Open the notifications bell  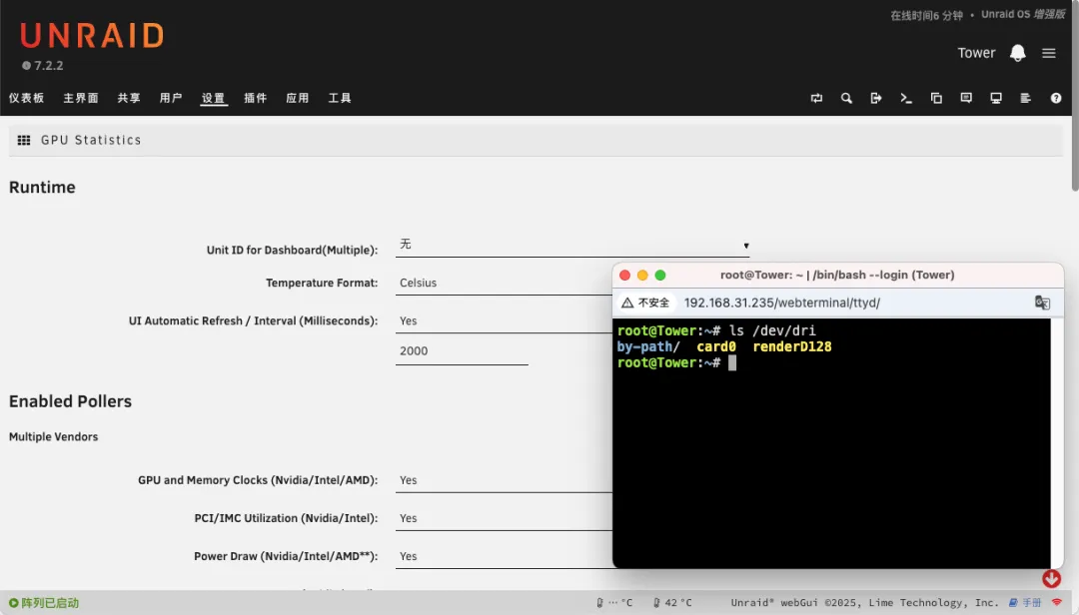click(x=1017, y=53)
